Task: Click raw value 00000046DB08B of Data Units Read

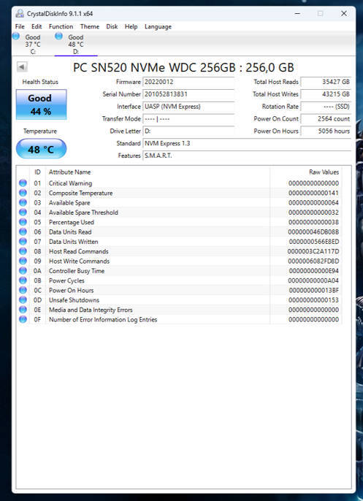Action: [313, 232]
